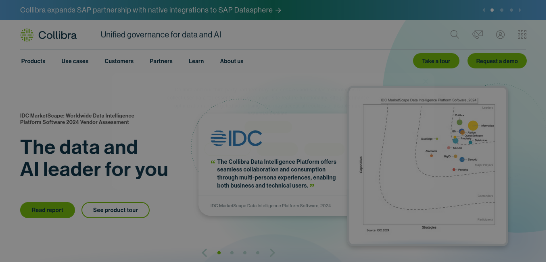Go to previous announcement in top banner
Image resolution: width=551 pixels, height=262 pixels.
click(484, 10)
